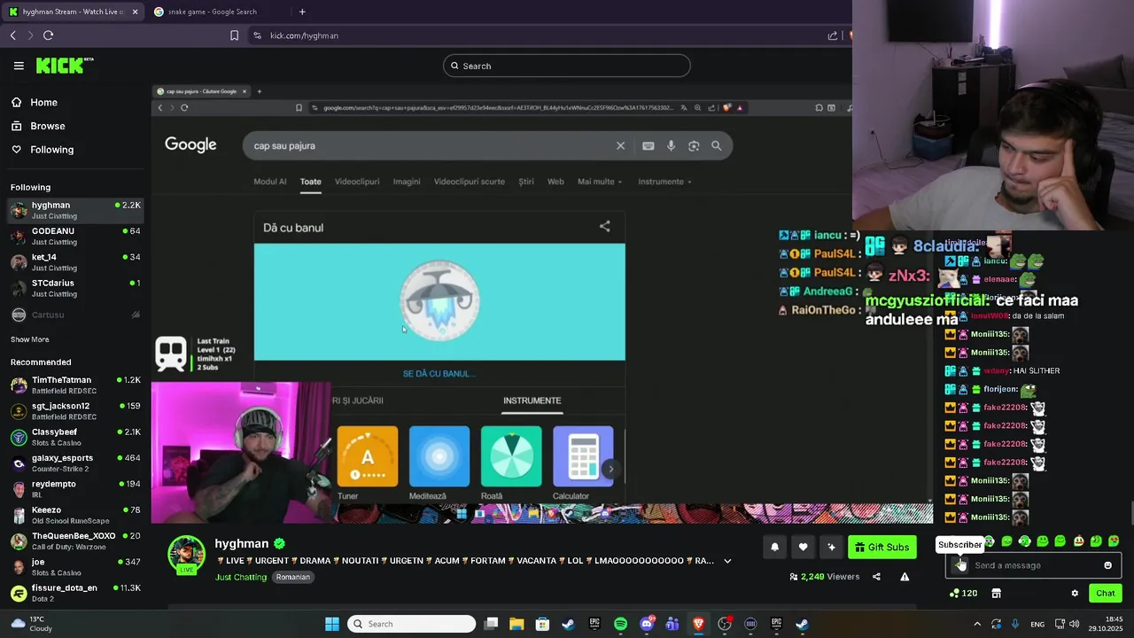Click the Brave browser taskbar icon

[698, 624]
